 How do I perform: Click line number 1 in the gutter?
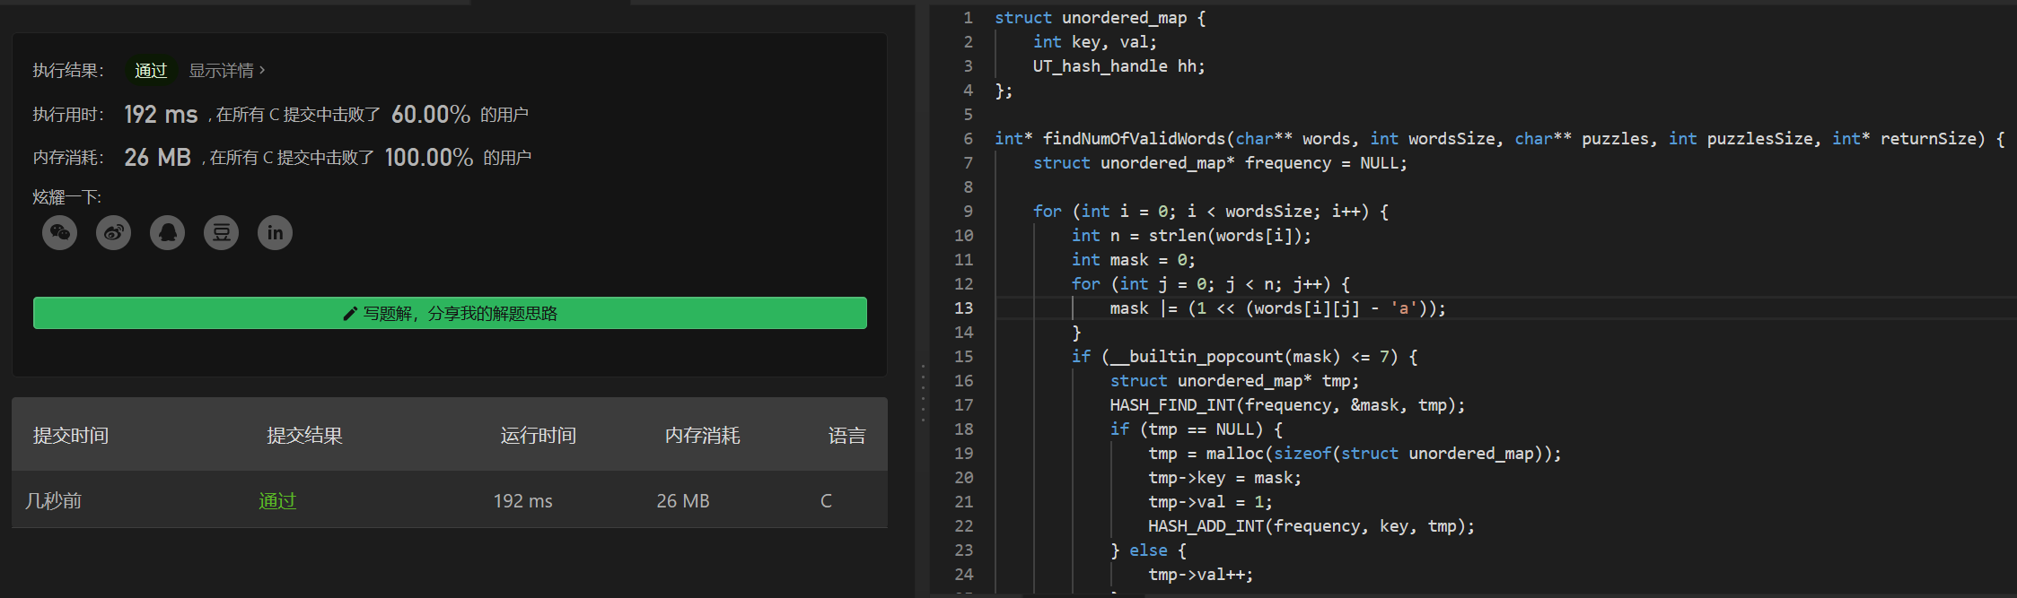pyautogui.click(x=968, y=18)
